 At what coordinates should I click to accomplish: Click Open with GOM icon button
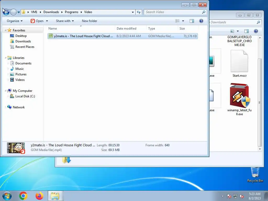tap(37, 21)
